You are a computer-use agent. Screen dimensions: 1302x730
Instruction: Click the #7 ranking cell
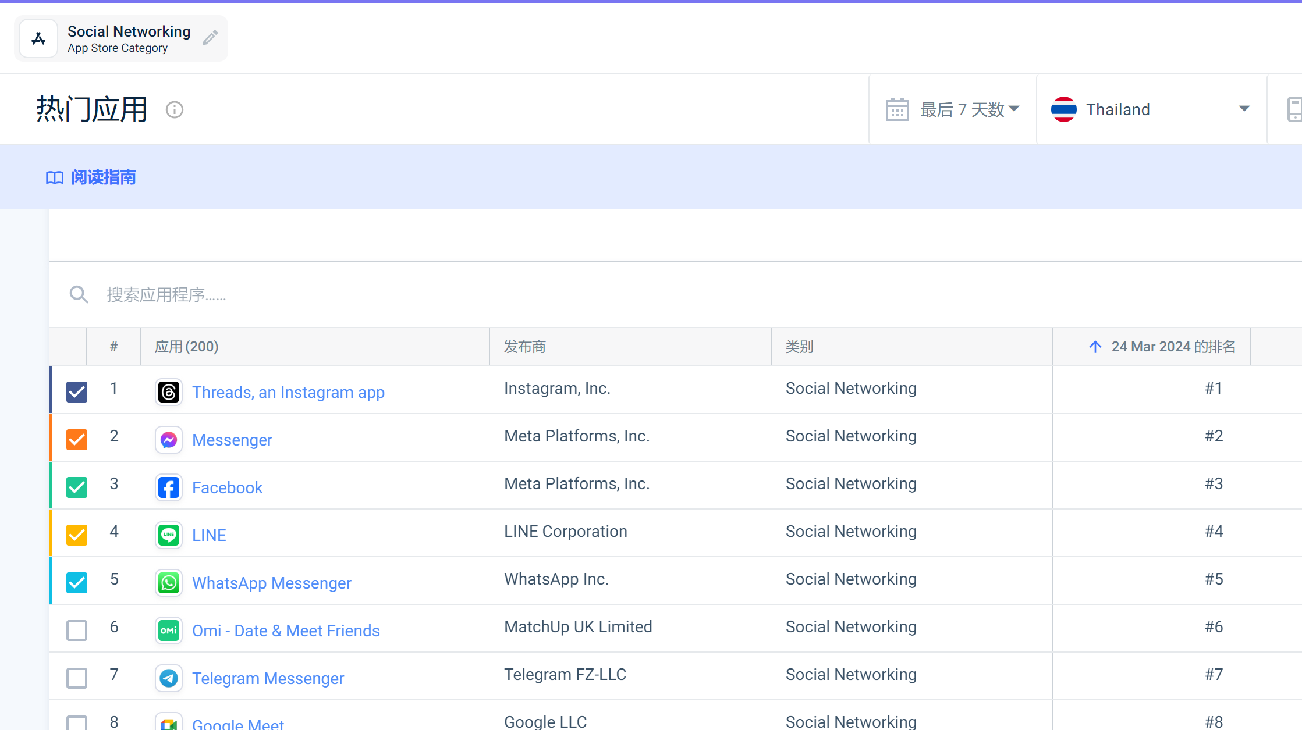[1214, 675]
